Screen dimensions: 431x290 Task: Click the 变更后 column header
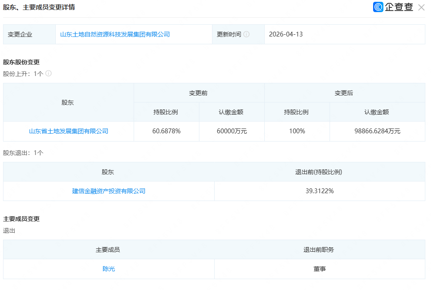point(344,93)
